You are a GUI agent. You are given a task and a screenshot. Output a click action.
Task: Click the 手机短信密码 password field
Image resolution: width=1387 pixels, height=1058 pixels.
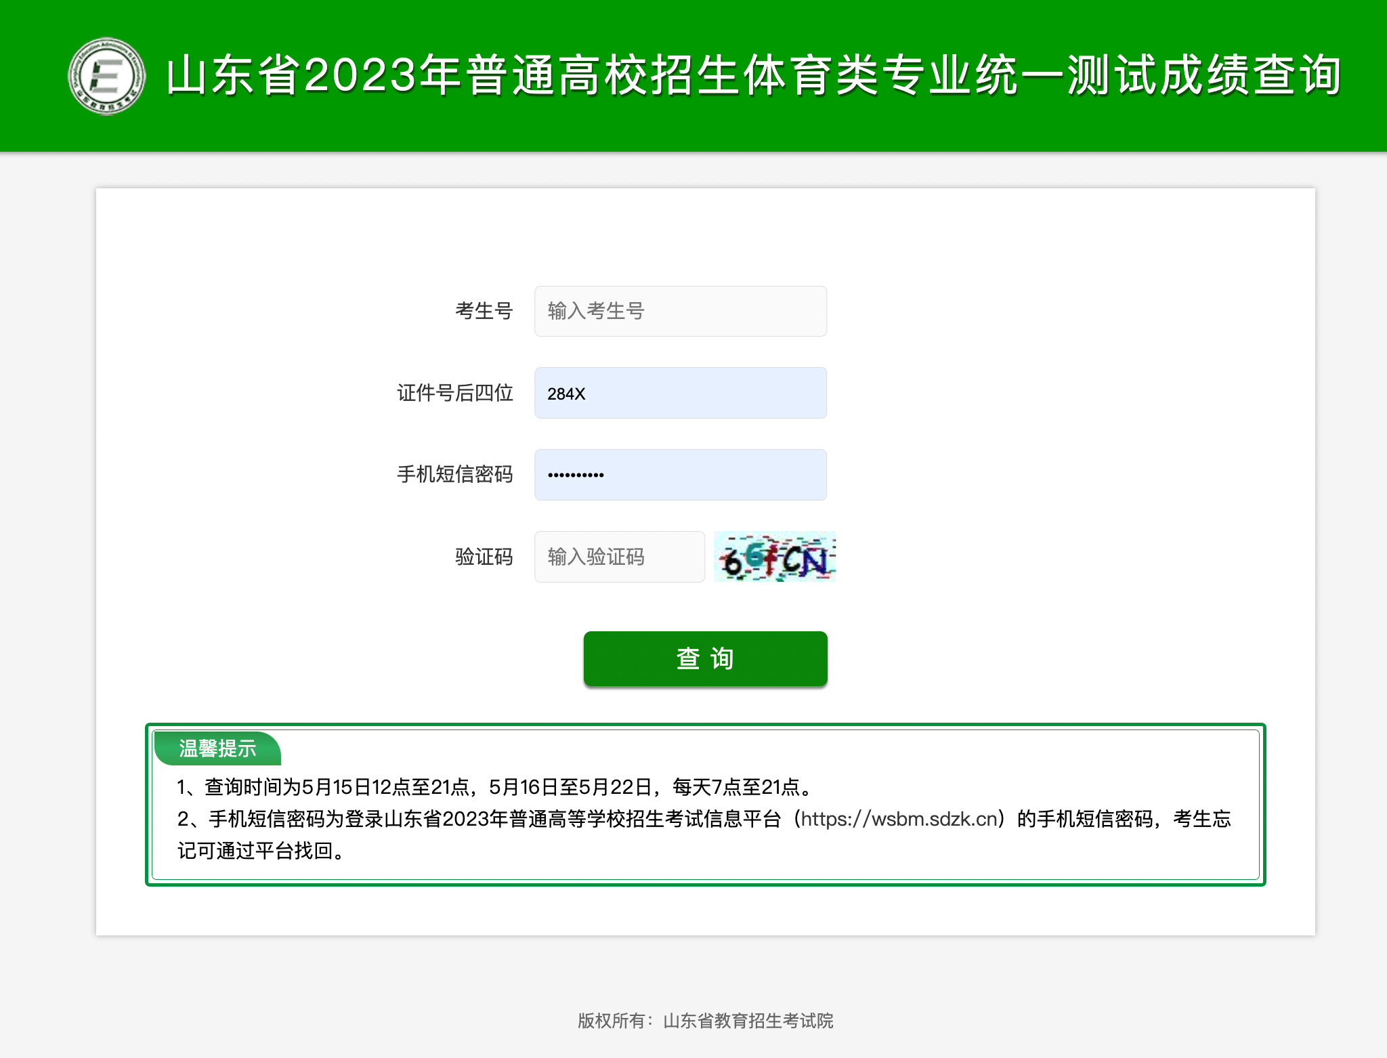[680, 475]
